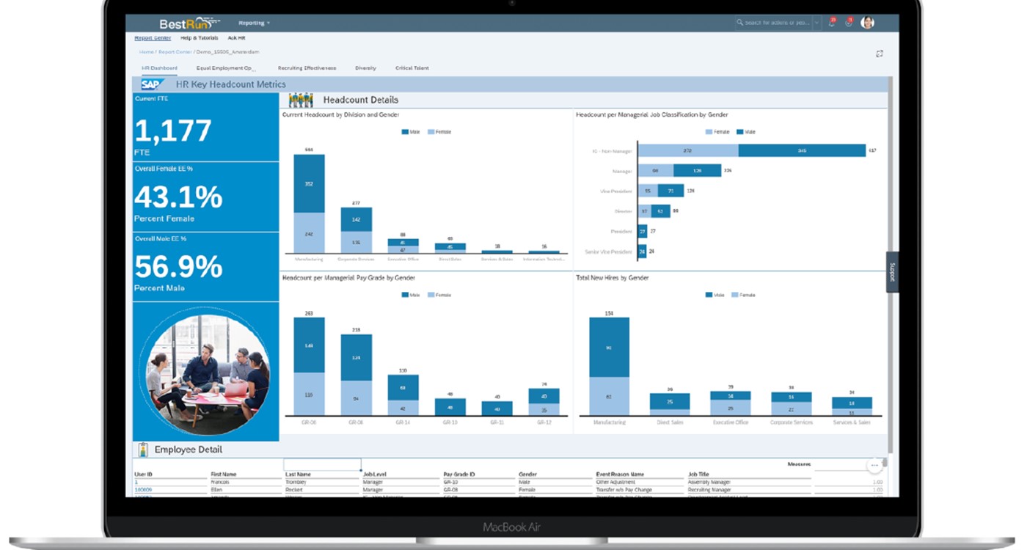Go to Home in the breadcrumb

146,52
